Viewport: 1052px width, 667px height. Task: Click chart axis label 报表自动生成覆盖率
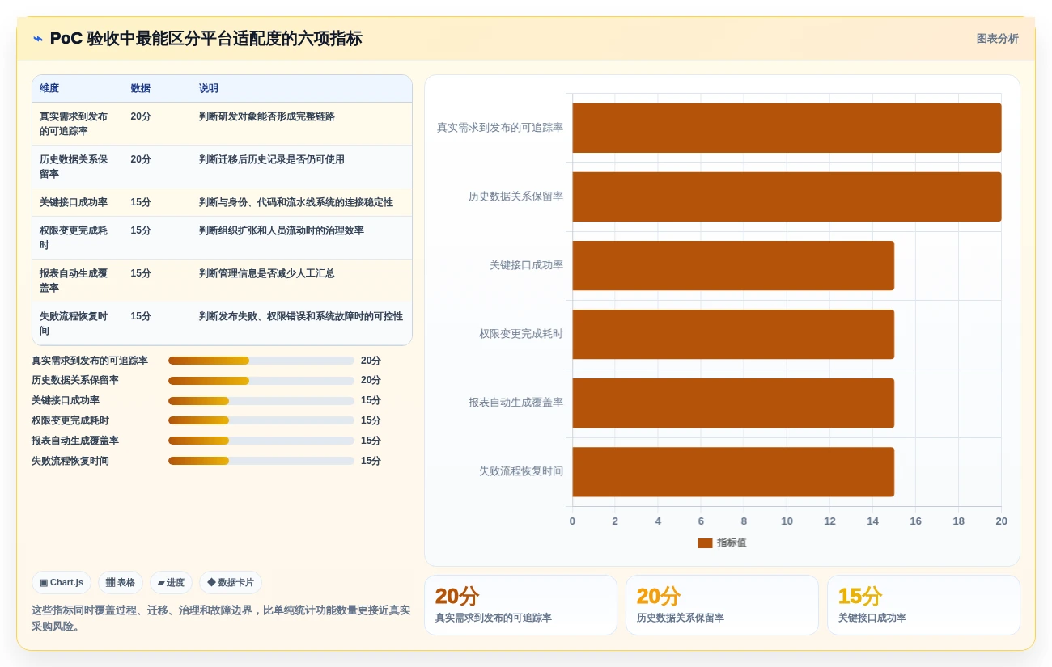(x=515, y=403)
